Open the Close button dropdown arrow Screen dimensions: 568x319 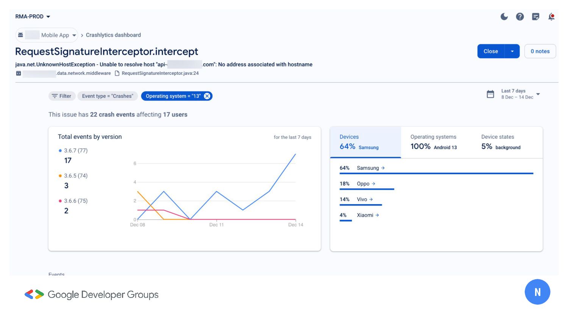(512, 51)
